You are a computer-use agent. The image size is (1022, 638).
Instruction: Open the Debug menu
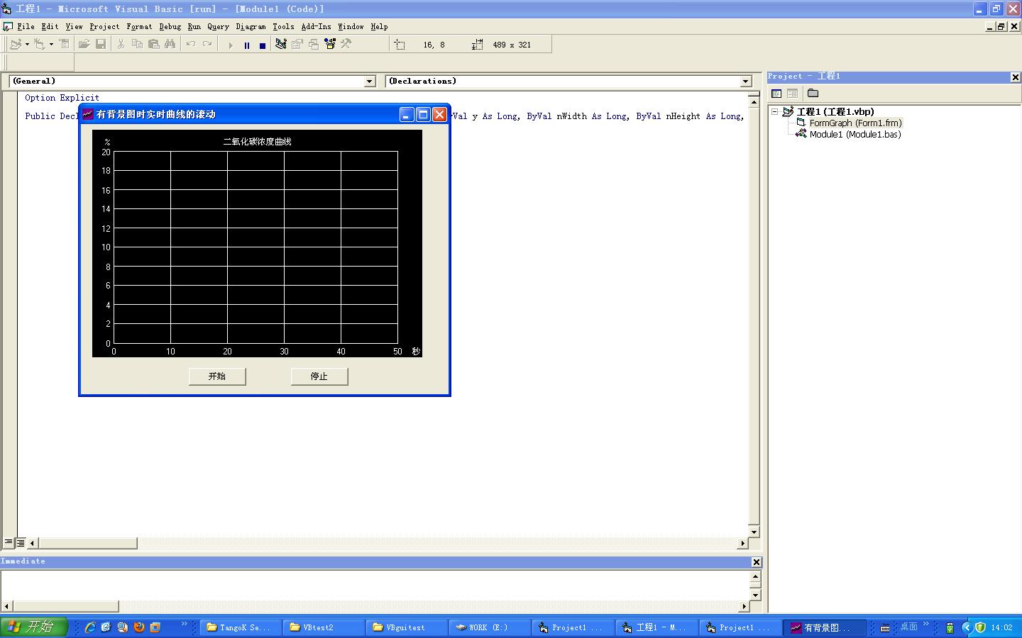pyautogui.click(x=170, y=27)
